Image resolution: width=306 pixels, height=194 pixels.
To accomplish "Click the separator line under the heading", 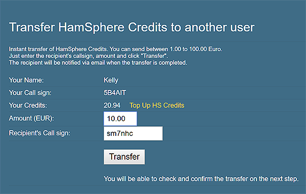I will (158, 42).
